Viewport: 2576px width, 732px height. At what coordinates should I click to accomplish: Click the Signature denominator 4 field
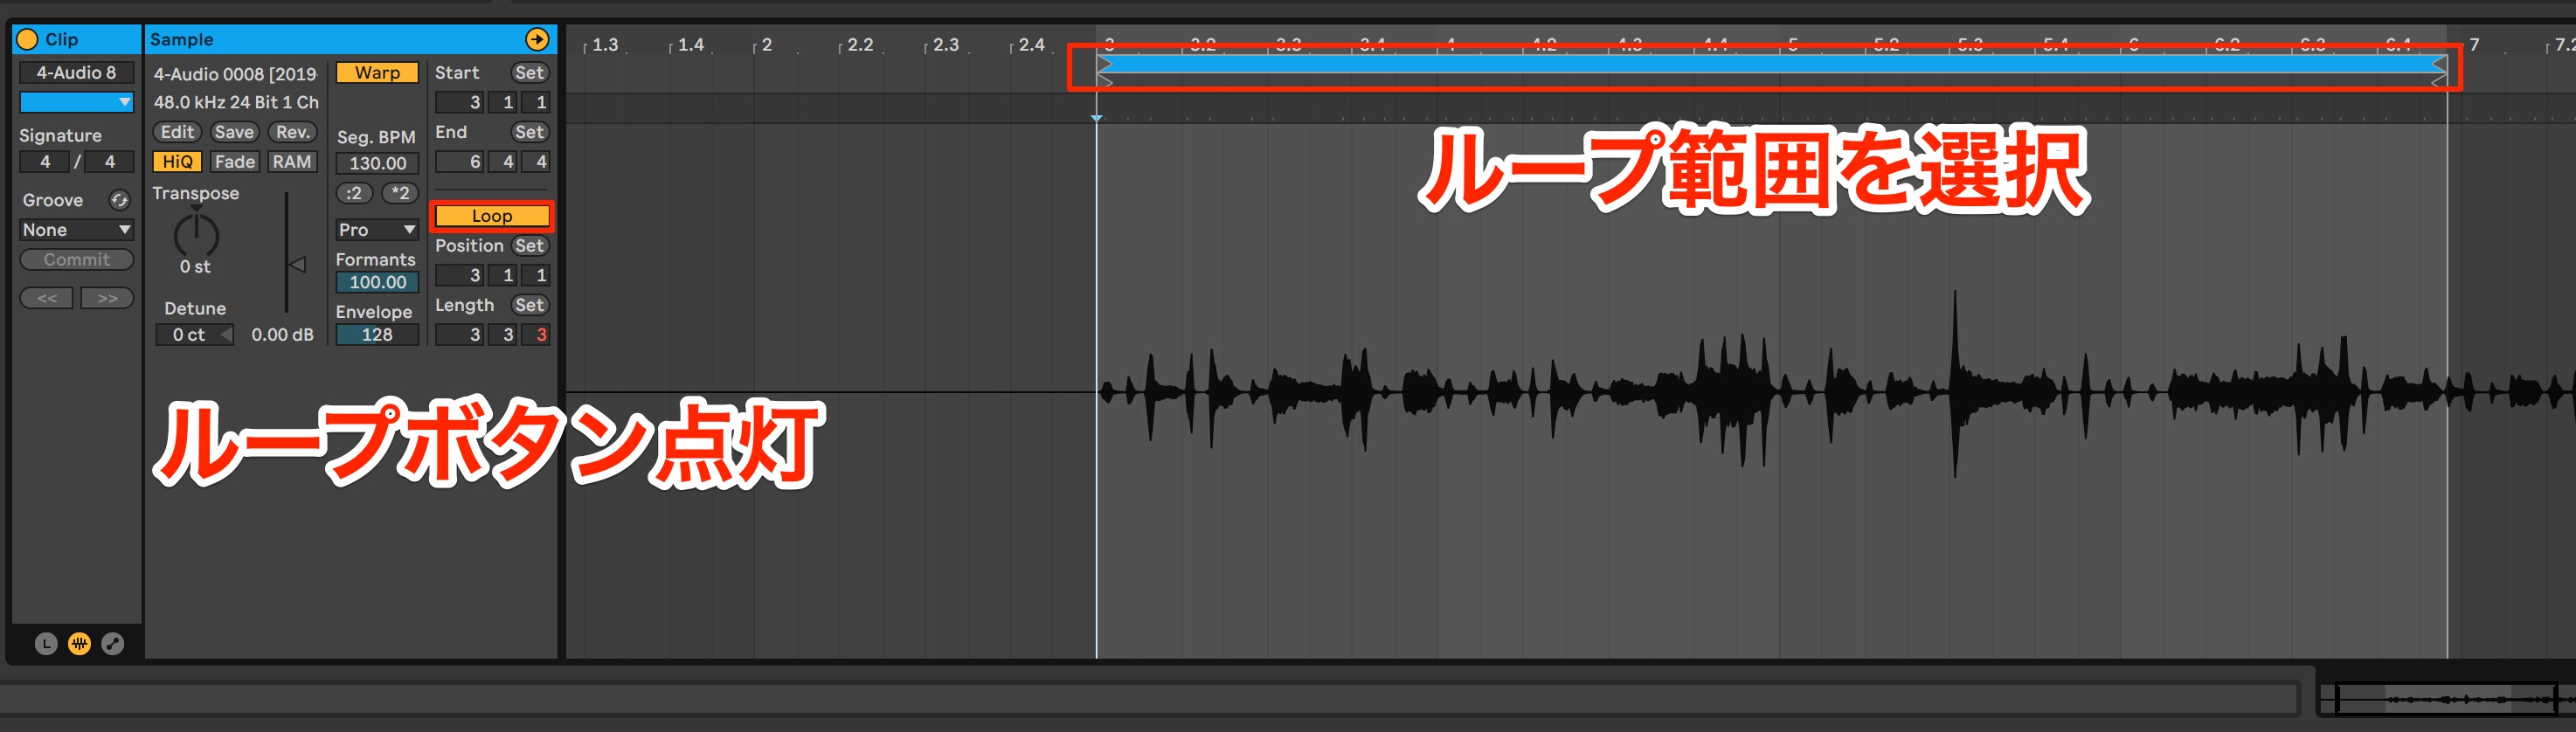point(110,162)
